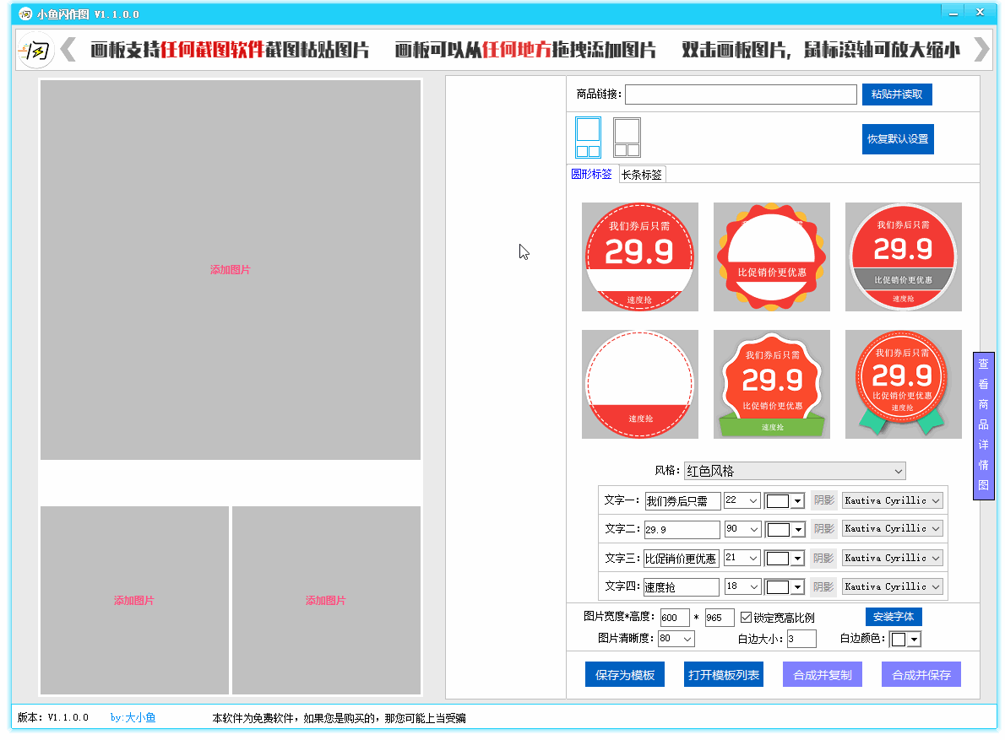Toggle 阴影 shadow for 文字三
Screen dimensions: 1005x740
pos(823,558)
